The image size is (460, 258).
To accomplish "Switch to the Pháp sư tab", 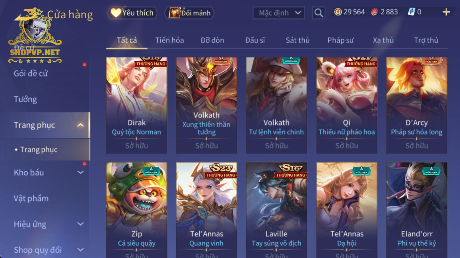I will [x=340, y=40].
